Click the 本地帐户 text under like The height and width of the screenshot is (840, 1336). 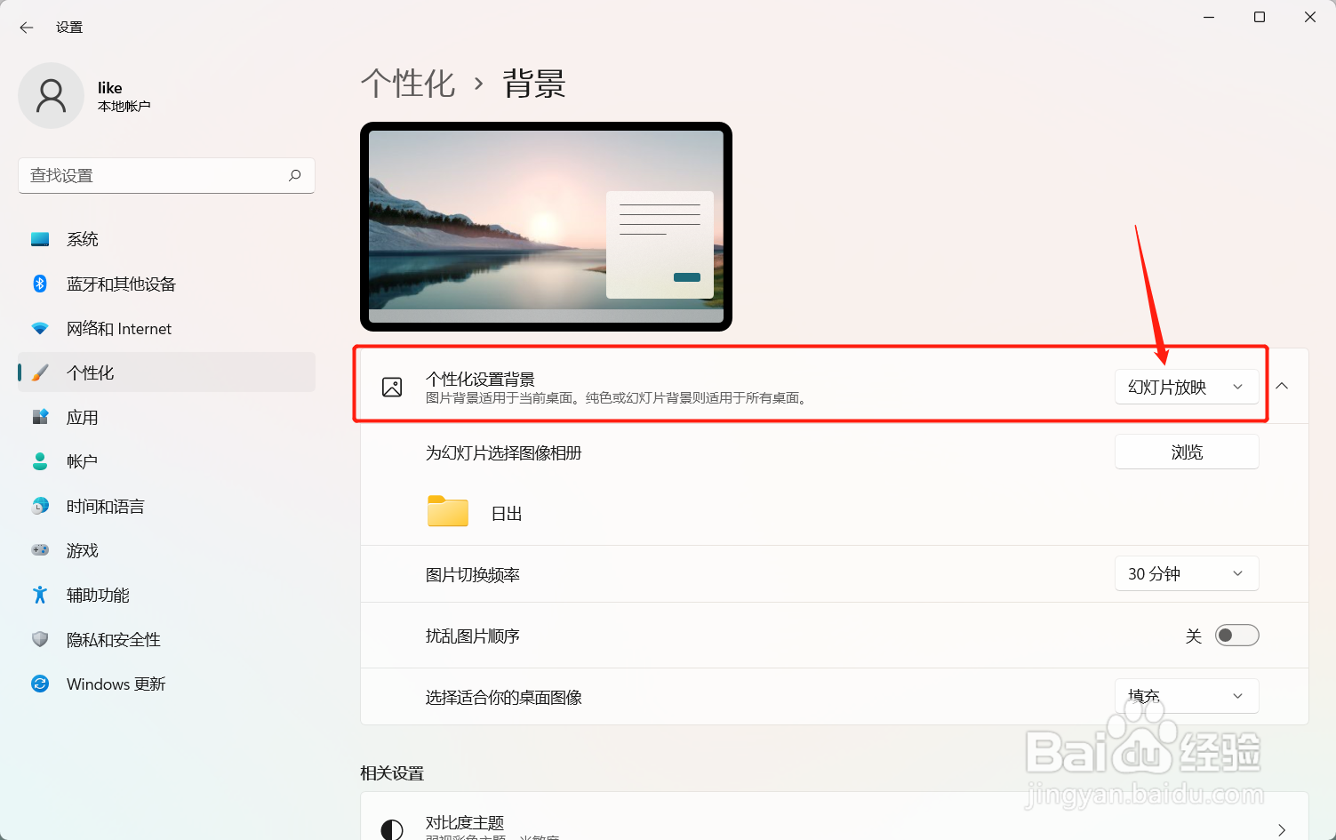[x=124, y=107]
